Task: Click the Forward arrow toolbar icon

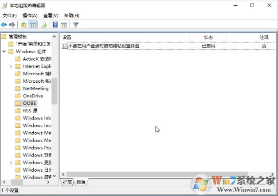Action: 12,25
